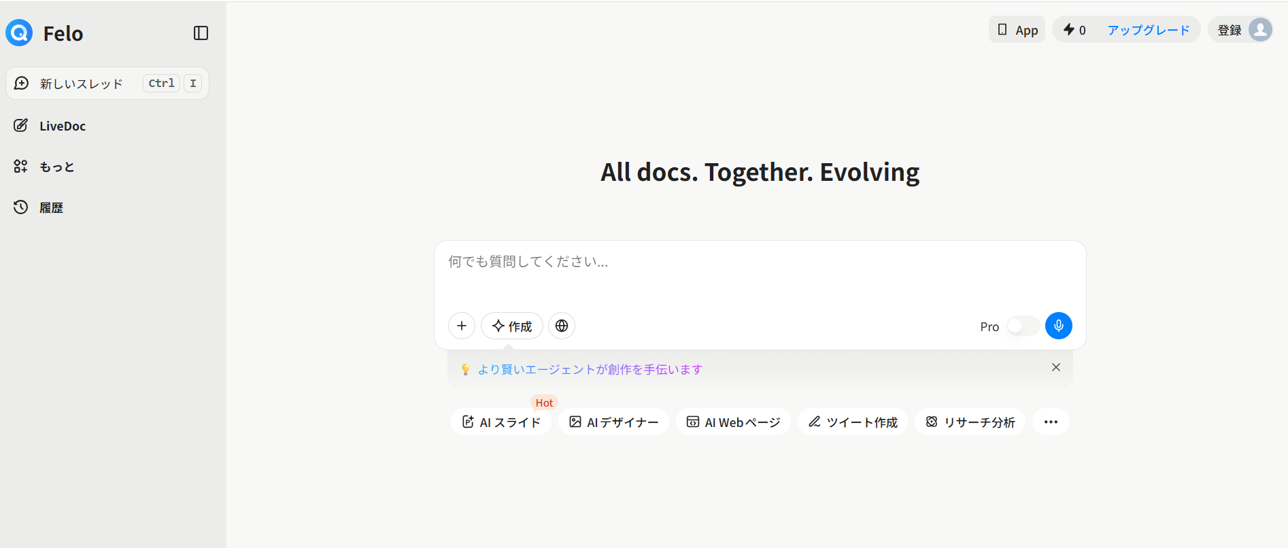The image size is (1288, 548).
Task: Click the user avatar icon
Action: click(1260, 30)
